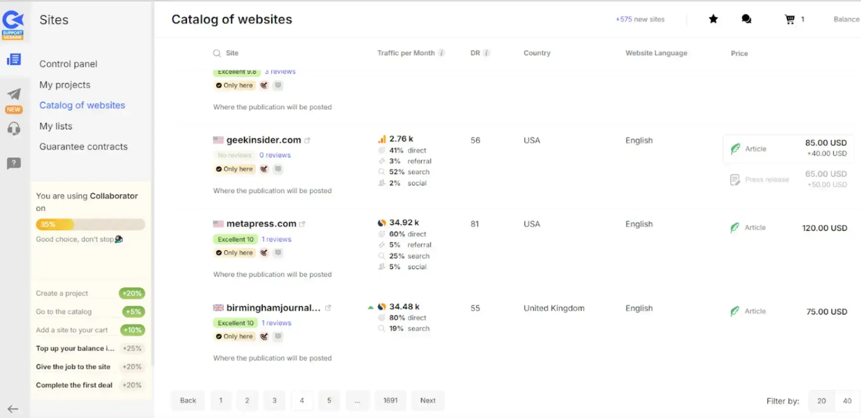Set the per-page filter to 40
The image size is (861, 418).
[x=847, y=401]
